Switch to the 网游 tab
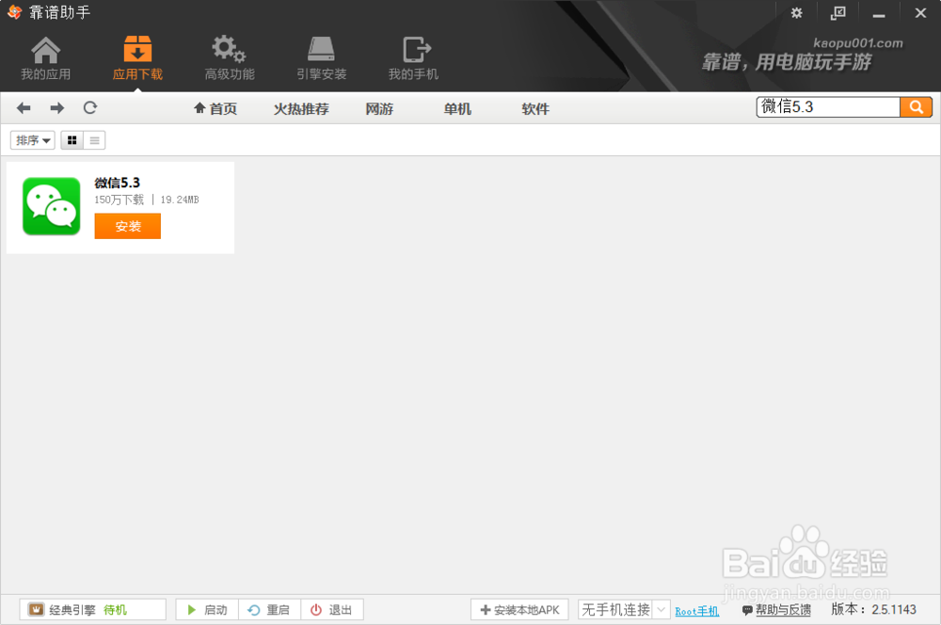 click(379, 108)
